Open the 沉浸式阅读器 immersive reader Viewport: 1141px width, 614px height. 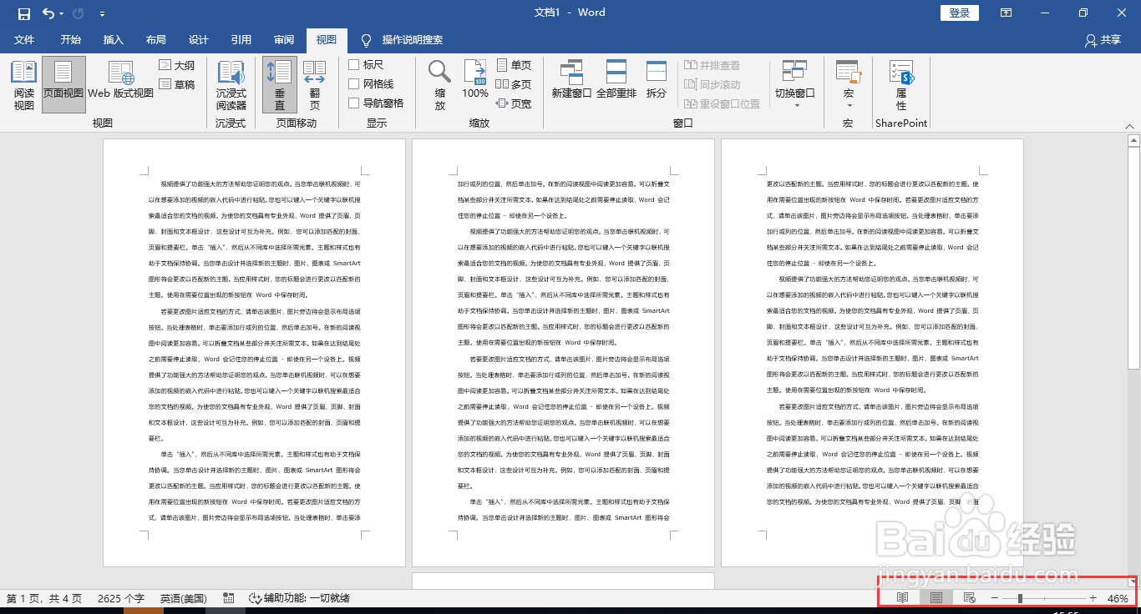(230, 83)
